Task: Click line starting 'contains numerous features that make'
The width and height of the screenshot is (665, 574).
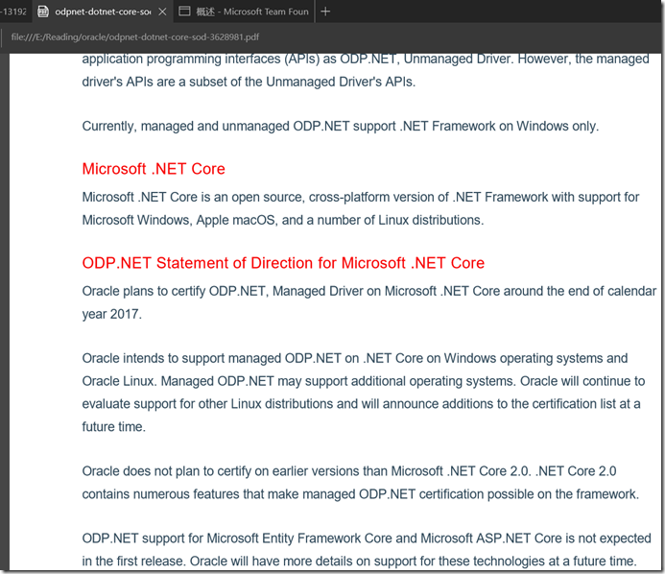Action: 361,493
